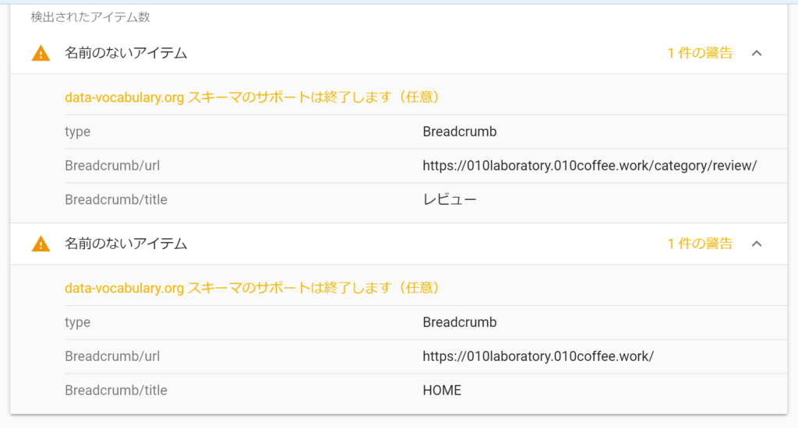798x428 pixels.
Task: Click the 'レビュー' title value
Action: tap(449, 200)
